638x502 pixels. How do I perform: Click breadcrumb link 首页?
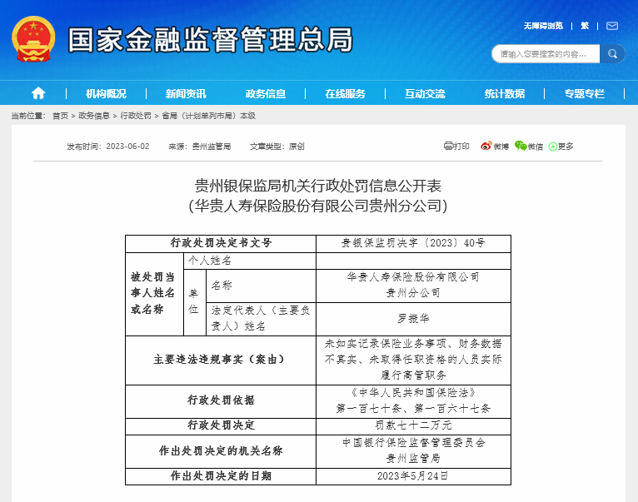[60, 116]
